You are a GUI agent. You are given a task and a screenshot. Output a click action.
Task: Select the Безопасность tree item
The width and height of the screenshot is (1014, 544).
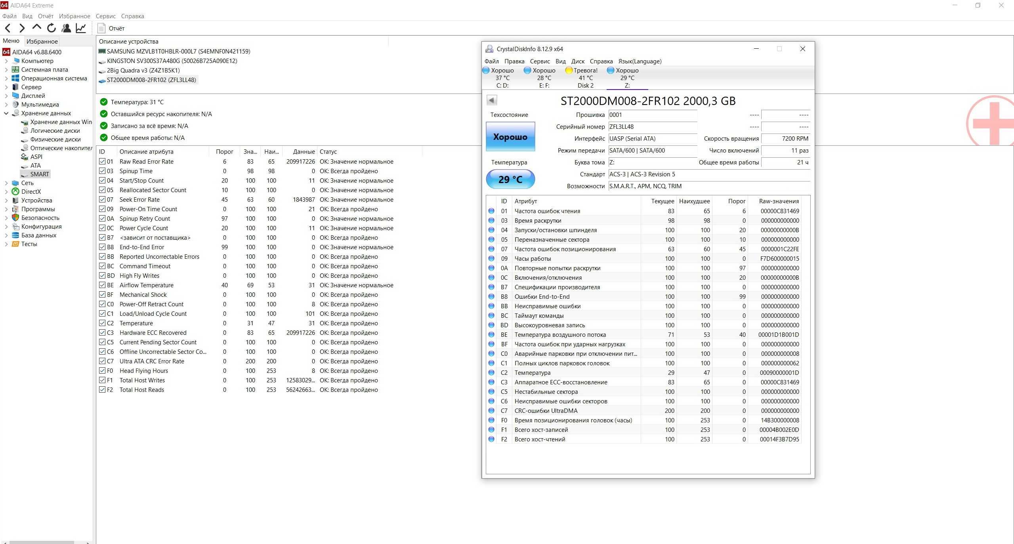coord(40,218)
